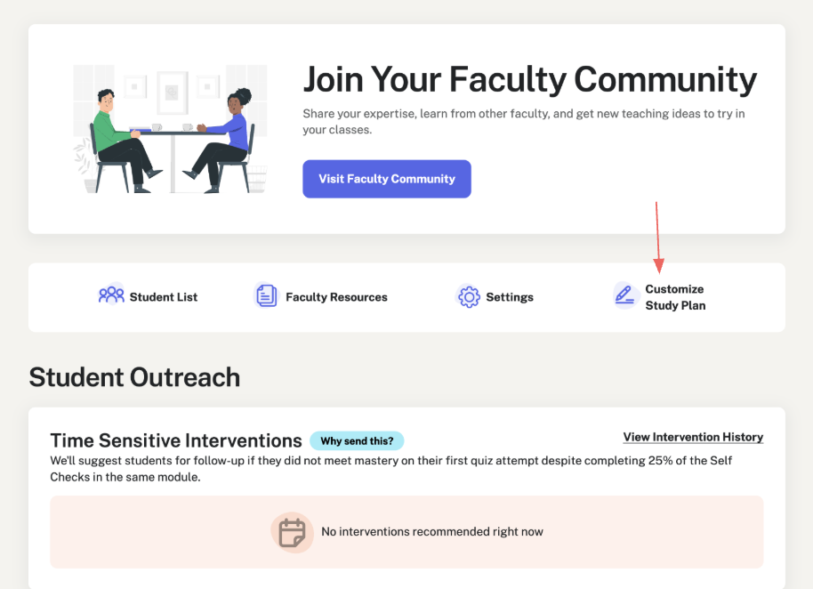
Task: Click the Join Your Faculty Community title
Action: (x=530, y=80)
